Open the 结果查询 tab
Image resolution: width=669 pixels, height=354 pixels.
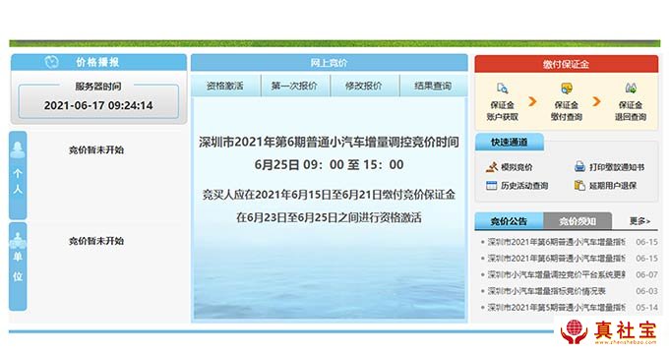[433, 86]
